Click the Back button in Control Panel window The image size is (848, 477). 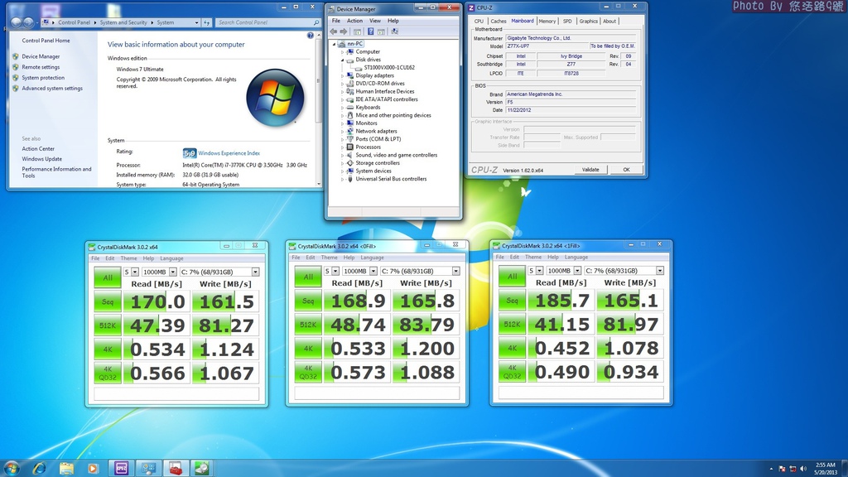pyautogui.click(x=17, y=22)
